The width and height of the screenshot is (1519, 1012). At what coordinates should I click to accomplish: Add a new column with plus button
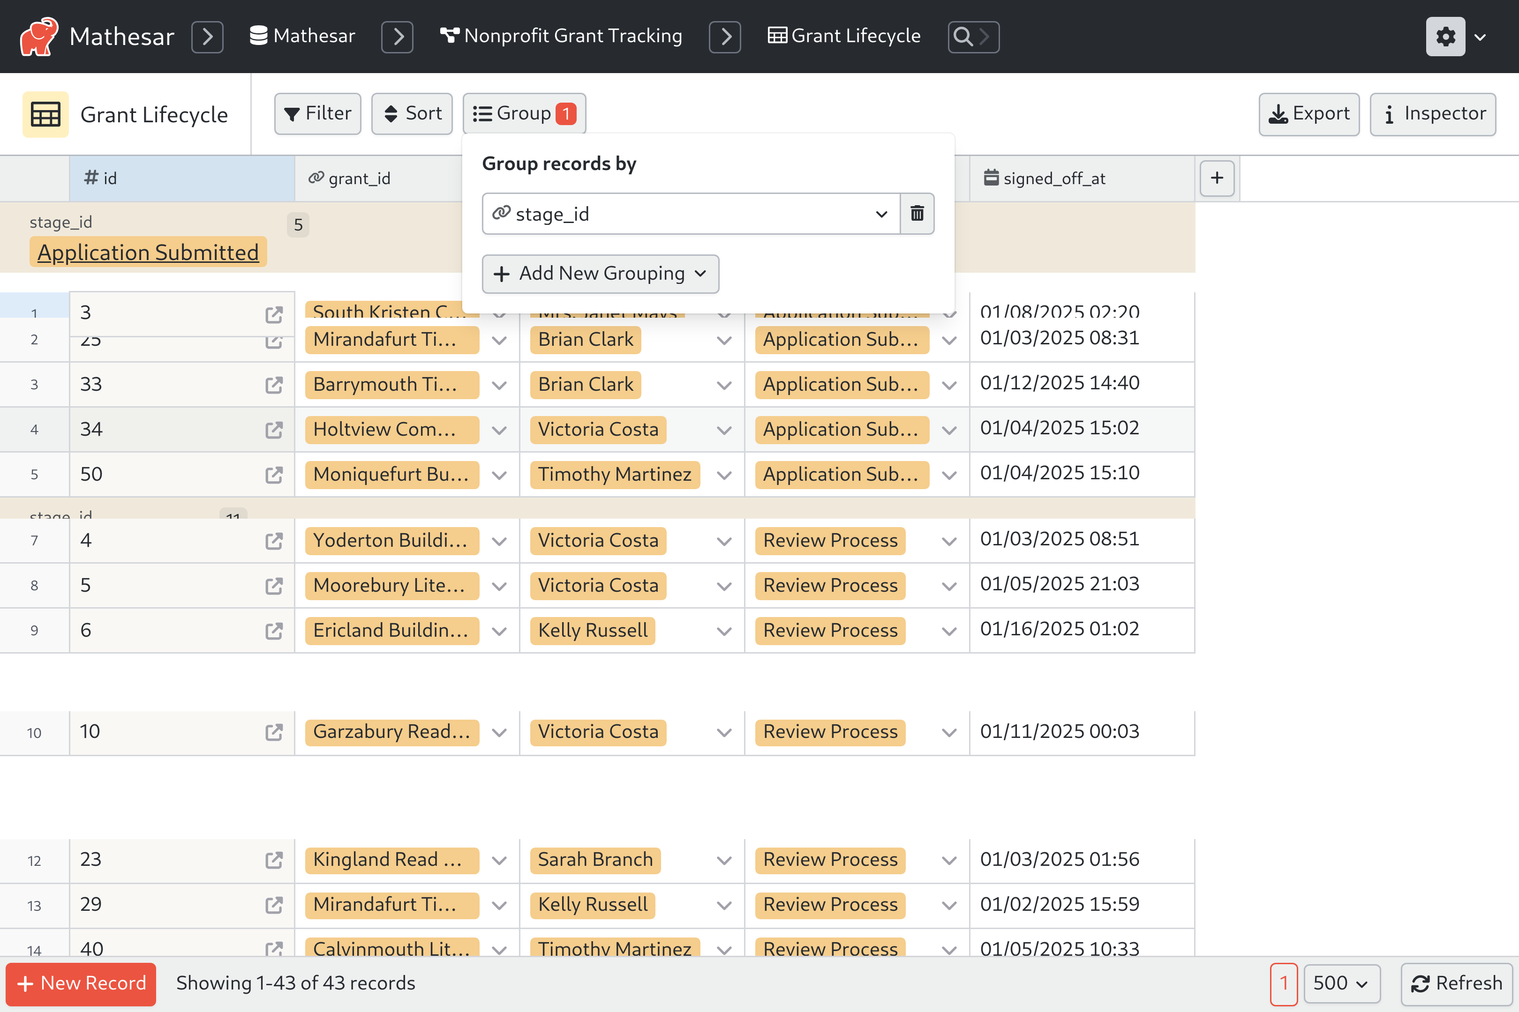click(1217, 178)
